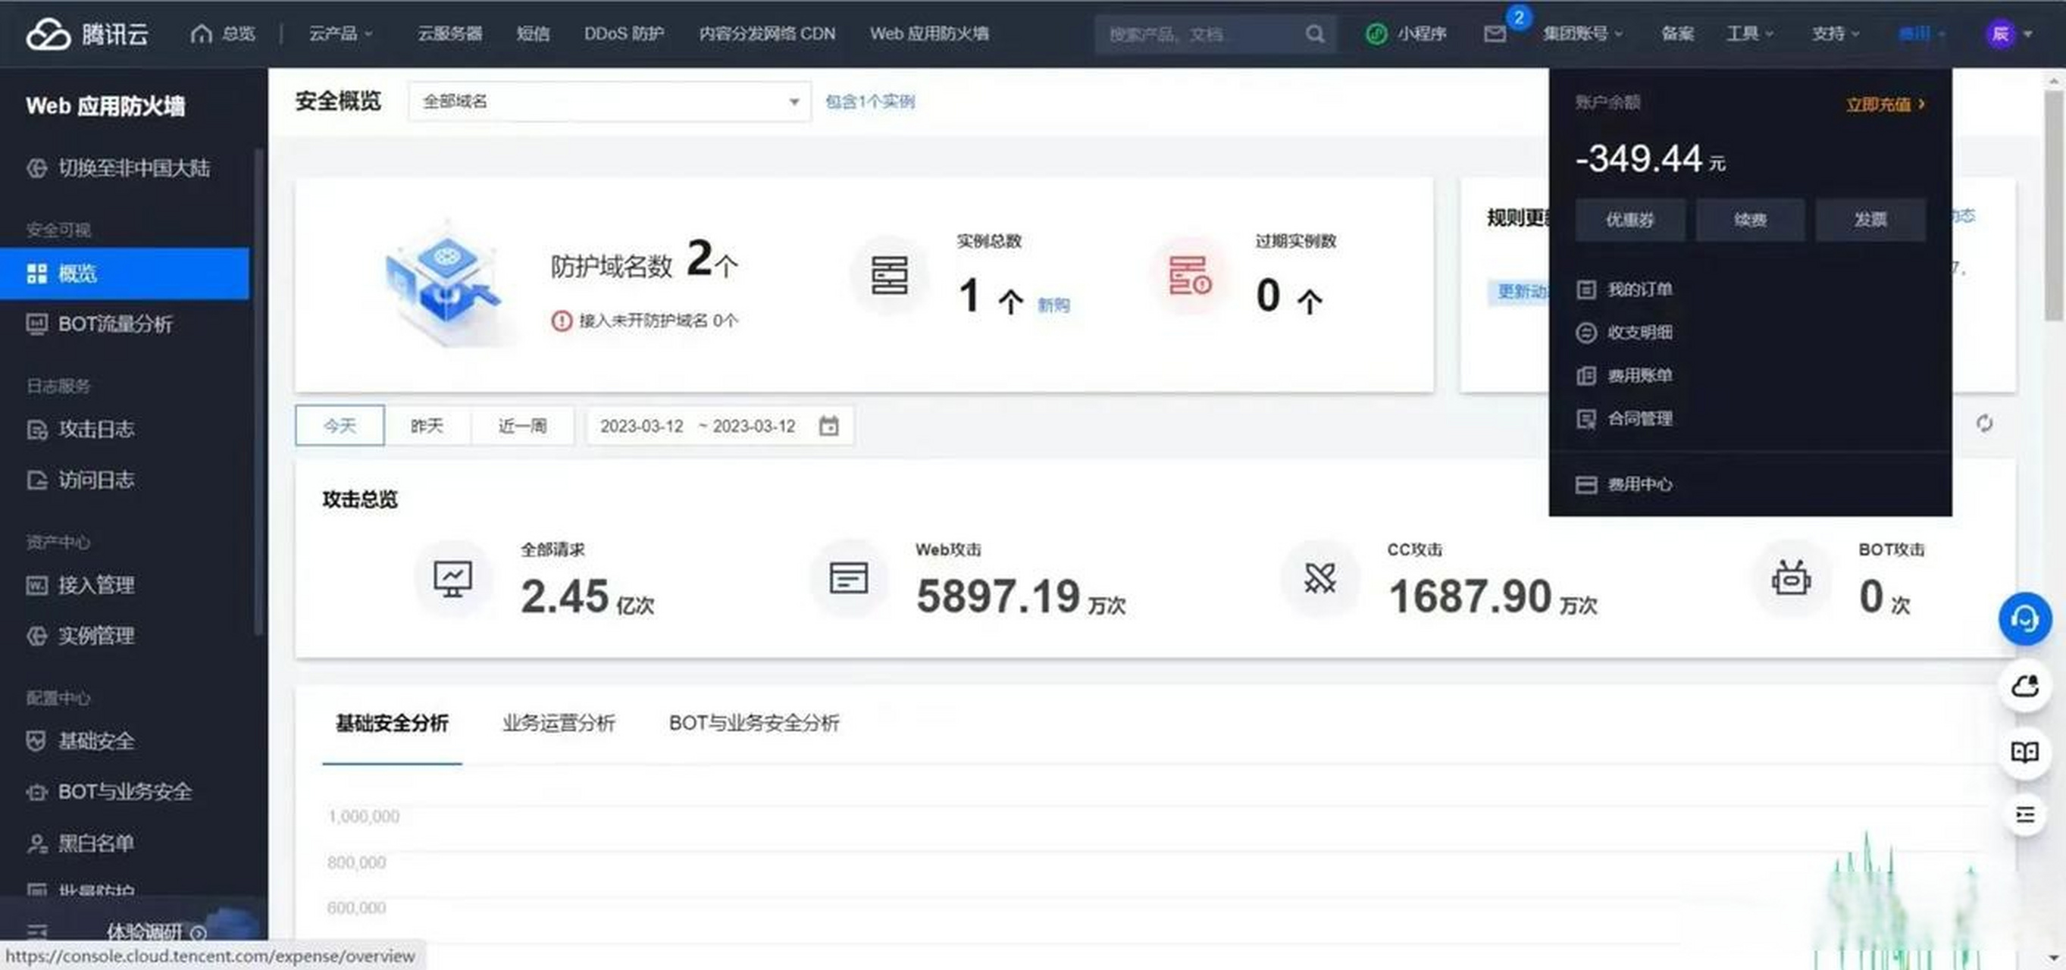Open 备案 in top navigation
2066x970 pixels.
coord(1677,33)
